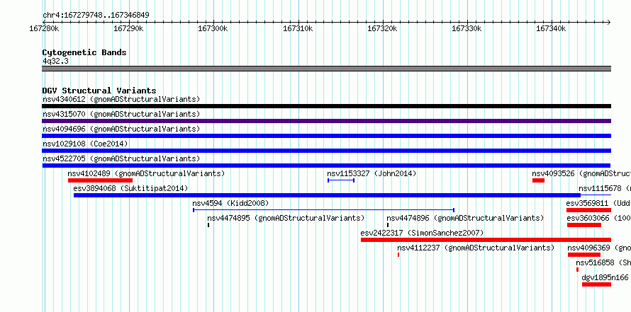Viewport: 631px width, 312px height.
Task: Click the nsv4094696 blue variant bar
Action: 326,136
